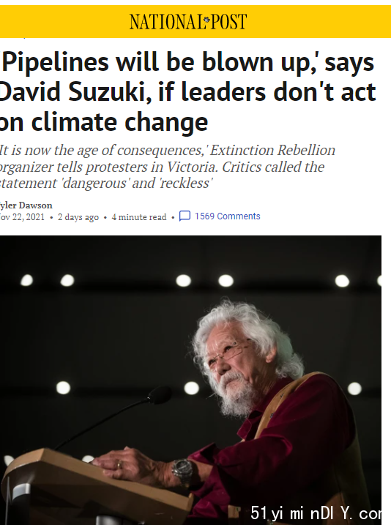Click the 'dangerous' and 'reckless' subheadline line

tap(105, 183)
